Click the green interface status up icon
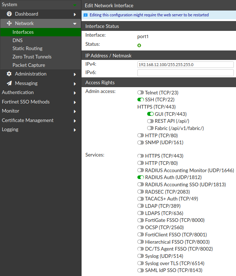Image resolution: width=236 pixels, height=276 pixels. click(139, 45)
